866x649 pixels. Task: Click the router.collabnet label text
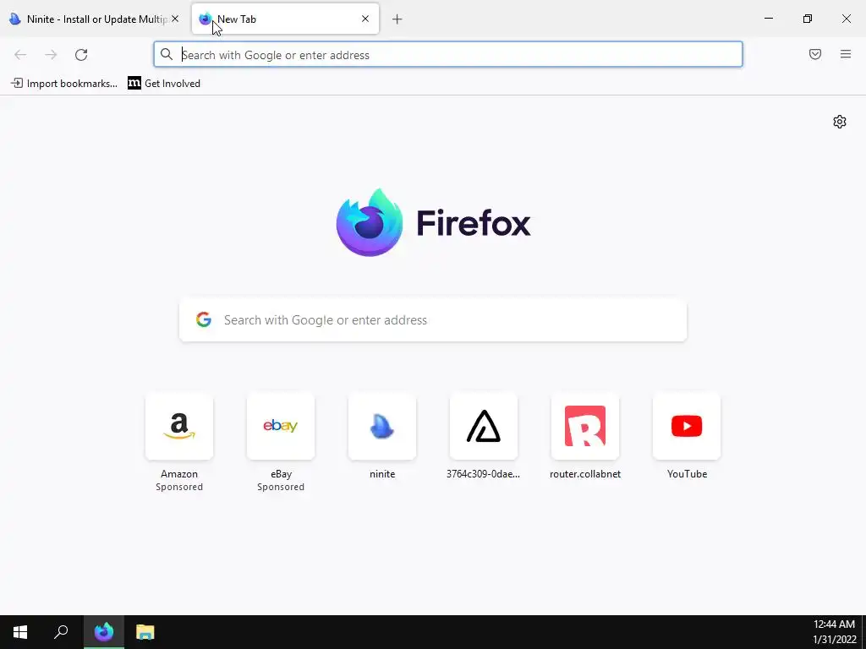[585, 474]
